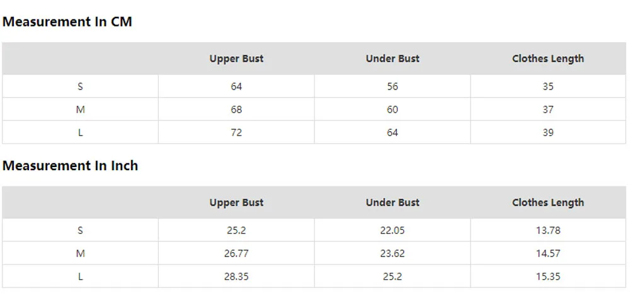Select the 39 Clothes Length cell
630x305 pixels.
point(548,132)
